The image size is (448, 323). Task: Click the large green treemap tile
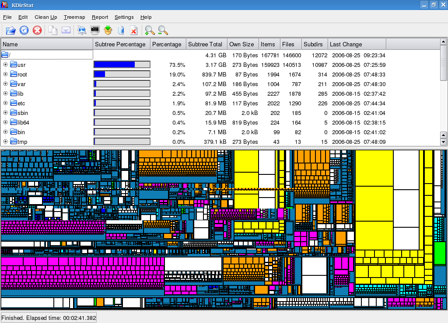click(440, 253)
